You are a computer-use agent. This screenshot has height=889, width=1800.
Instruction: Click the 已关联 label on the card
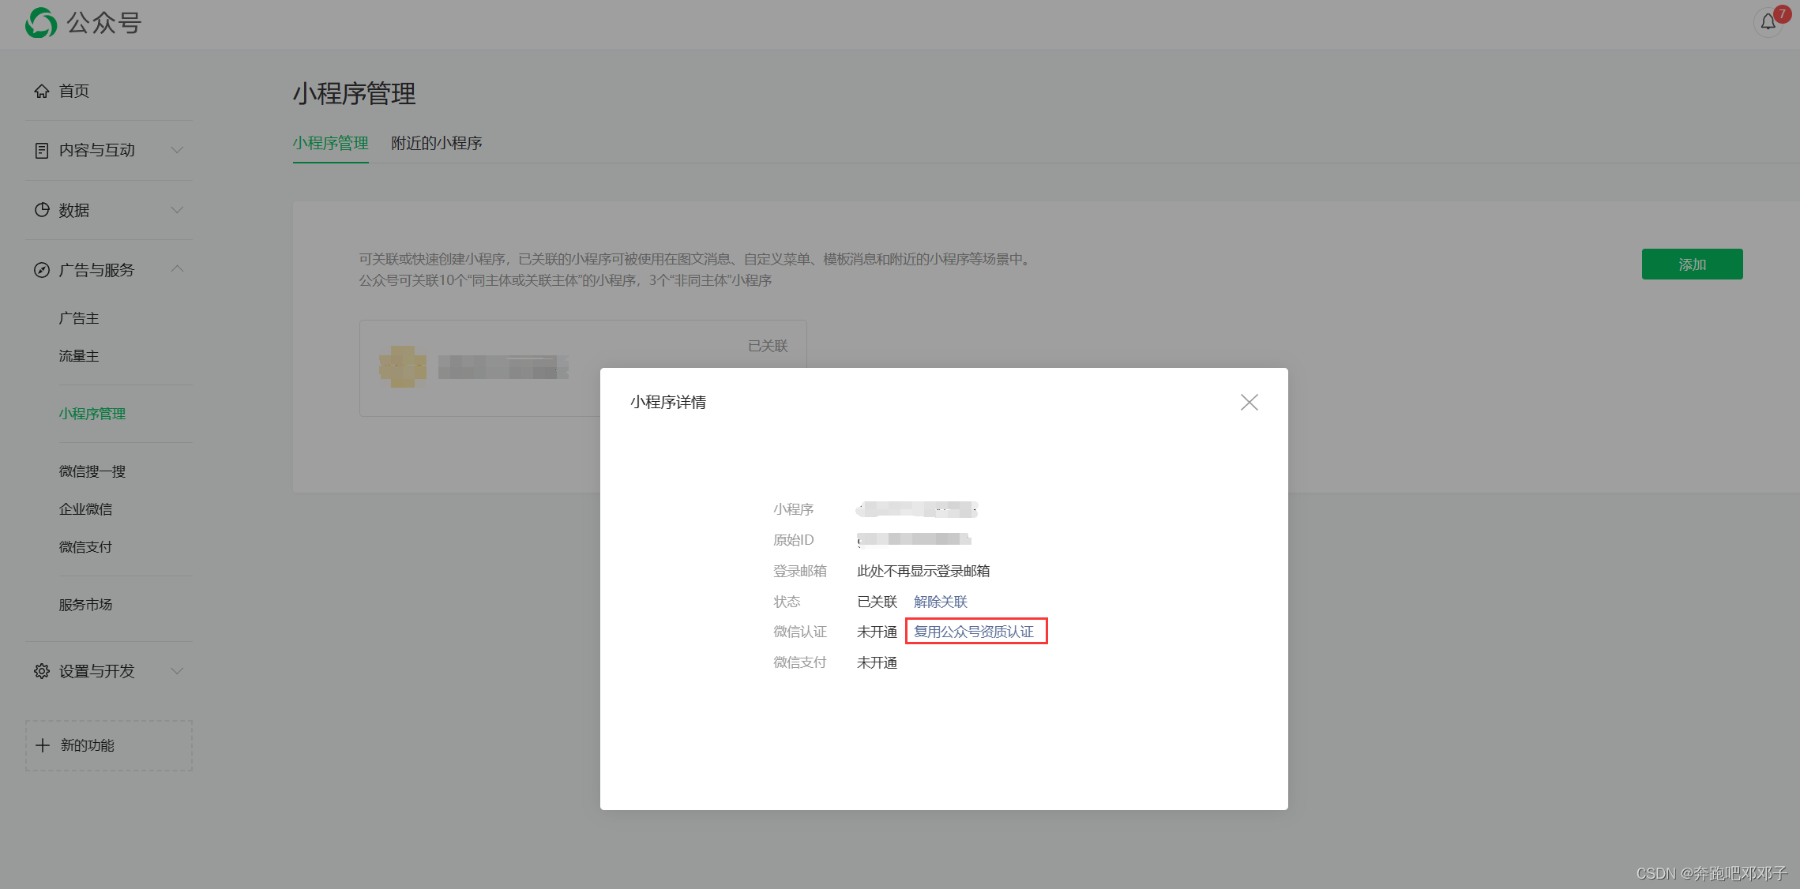pyautogui.click(x=768, y=346)
